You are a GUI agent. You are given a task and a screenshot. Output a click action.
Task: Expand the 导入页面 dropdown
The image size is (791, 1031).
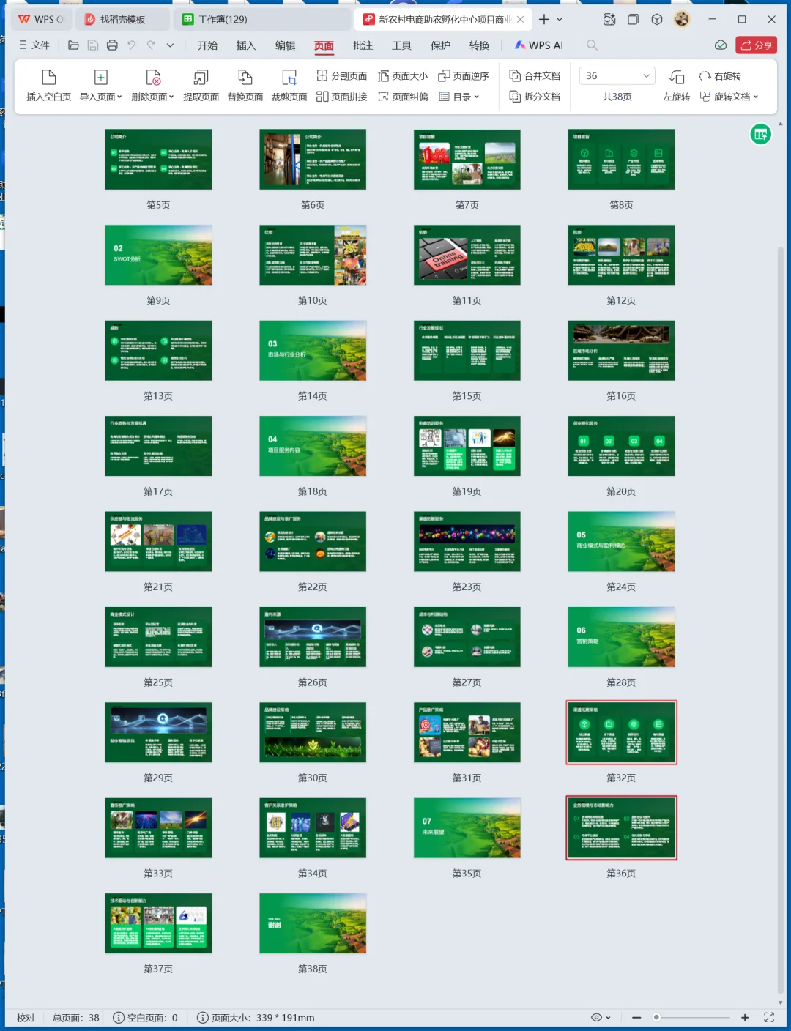point(119,97)
